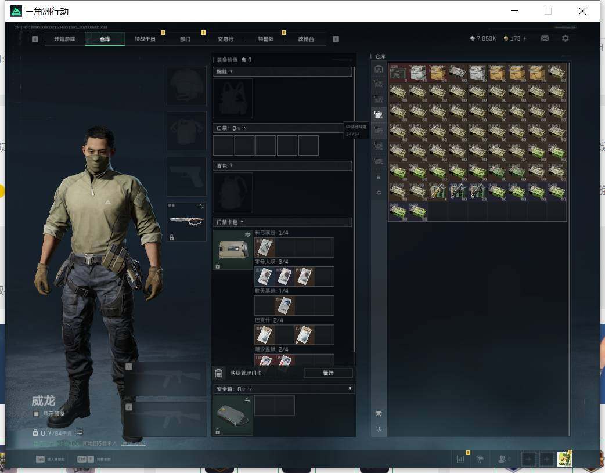605x473 pixels.
Task: Expand the 胸挂 section header
Action: click(282, 72)
